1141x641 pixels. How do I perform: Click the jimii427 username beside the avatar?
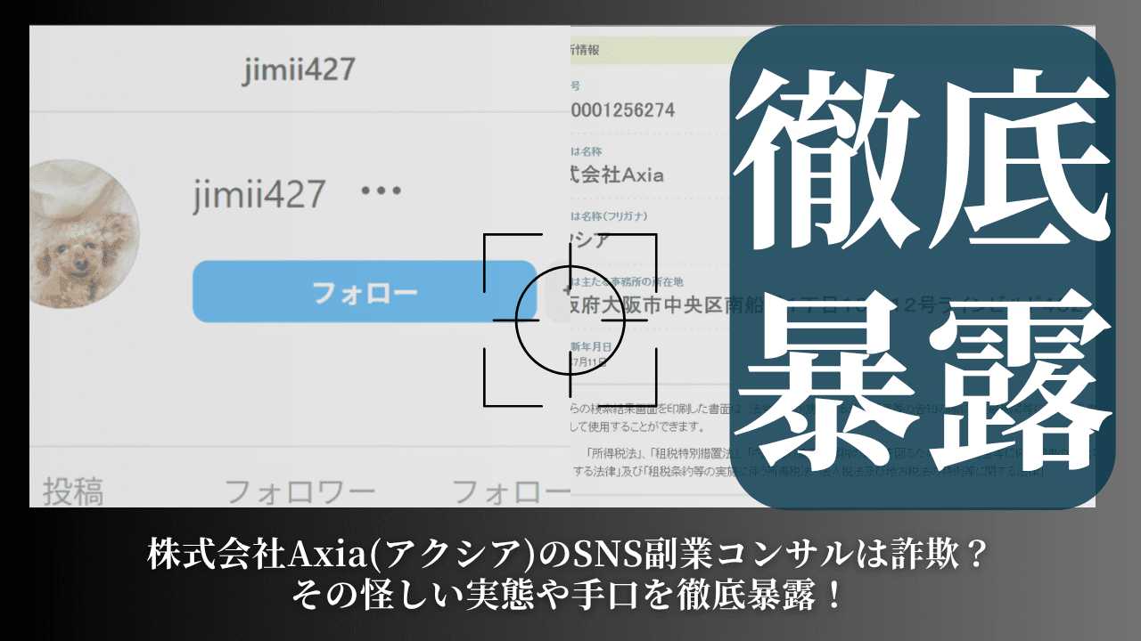click(259, 193)
